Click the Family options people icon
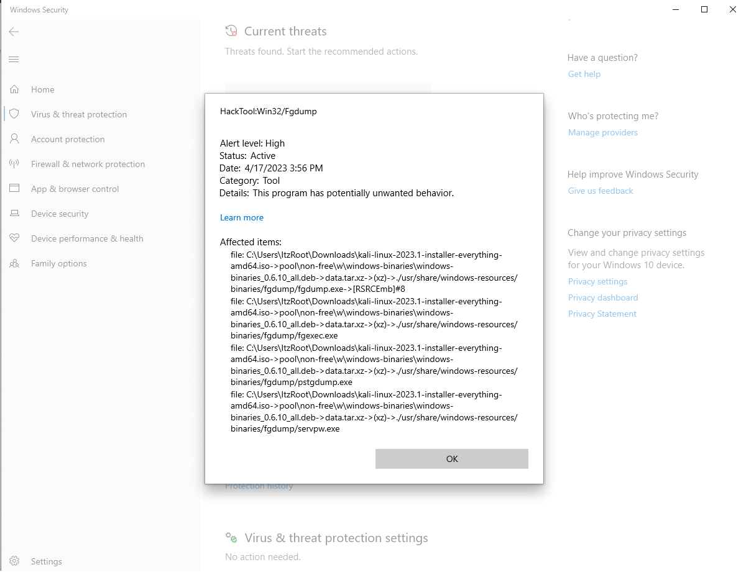Viewport: 741px width, 575px height. tap(15, 263)
